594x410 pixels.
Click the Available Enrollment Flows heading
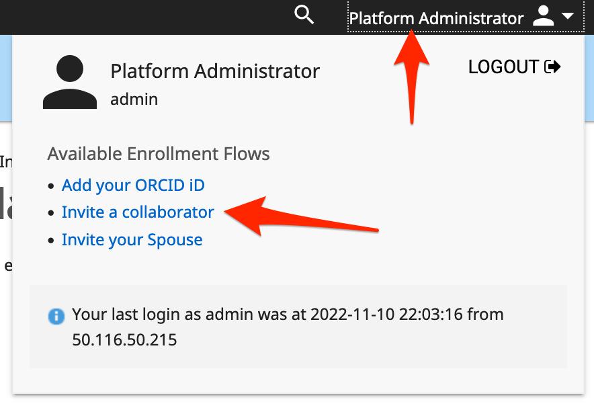click(x=159, y=154)
